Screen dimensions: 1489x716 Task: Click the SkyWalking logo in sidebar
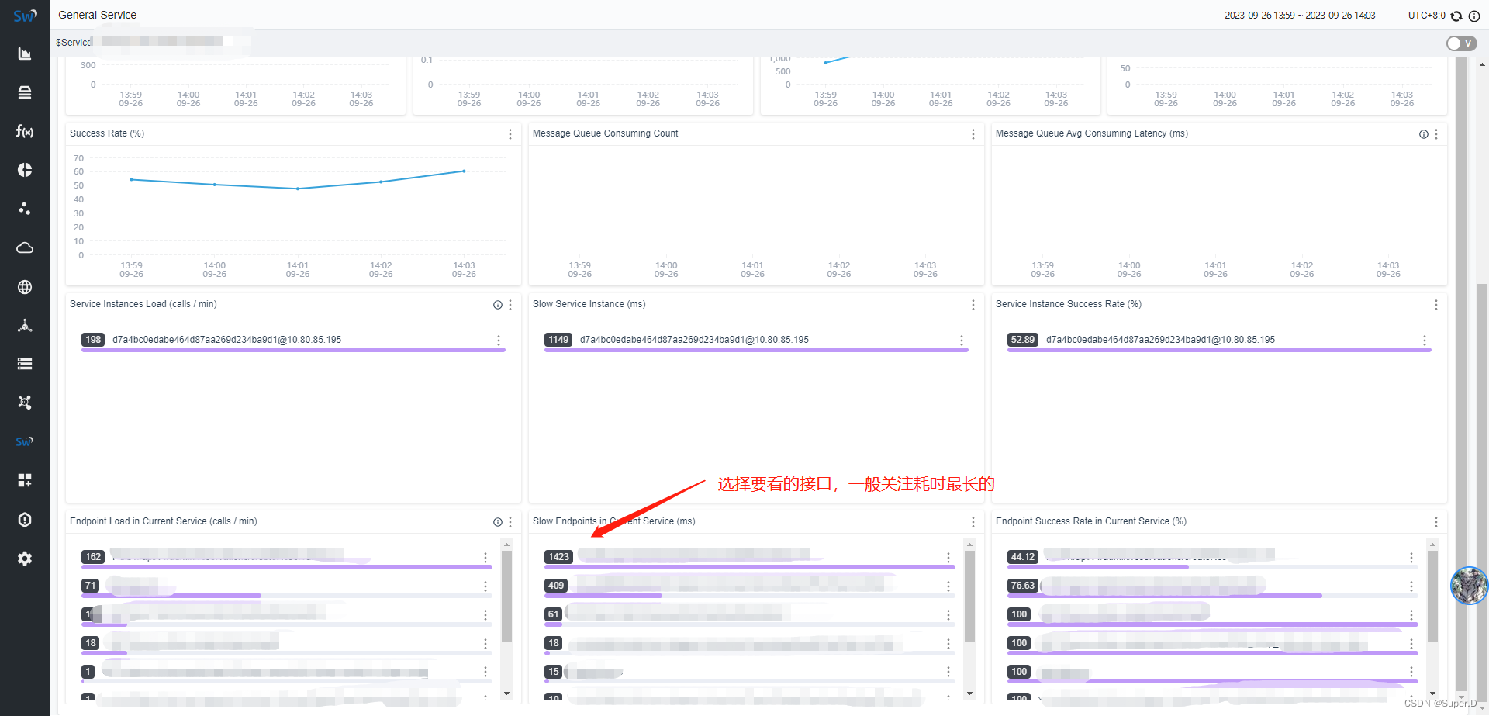25,16
